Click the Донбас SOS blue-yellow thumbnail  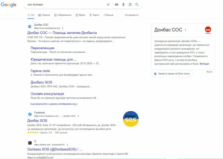click(131, 119)
